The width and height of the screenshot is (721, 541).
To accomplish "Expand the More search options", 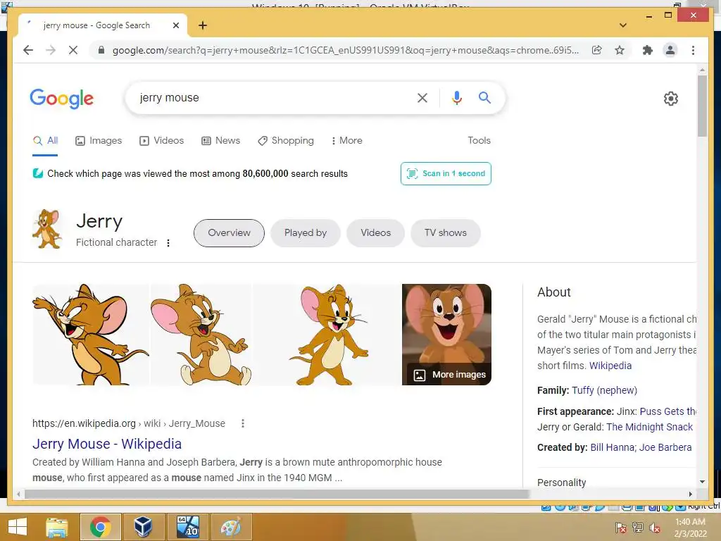I will 346,141.
